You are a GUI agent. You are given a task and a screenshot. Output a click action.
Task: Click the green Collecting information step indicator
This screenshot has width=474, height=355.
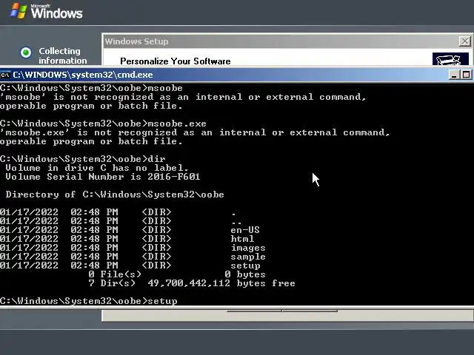tap(26, 53)
